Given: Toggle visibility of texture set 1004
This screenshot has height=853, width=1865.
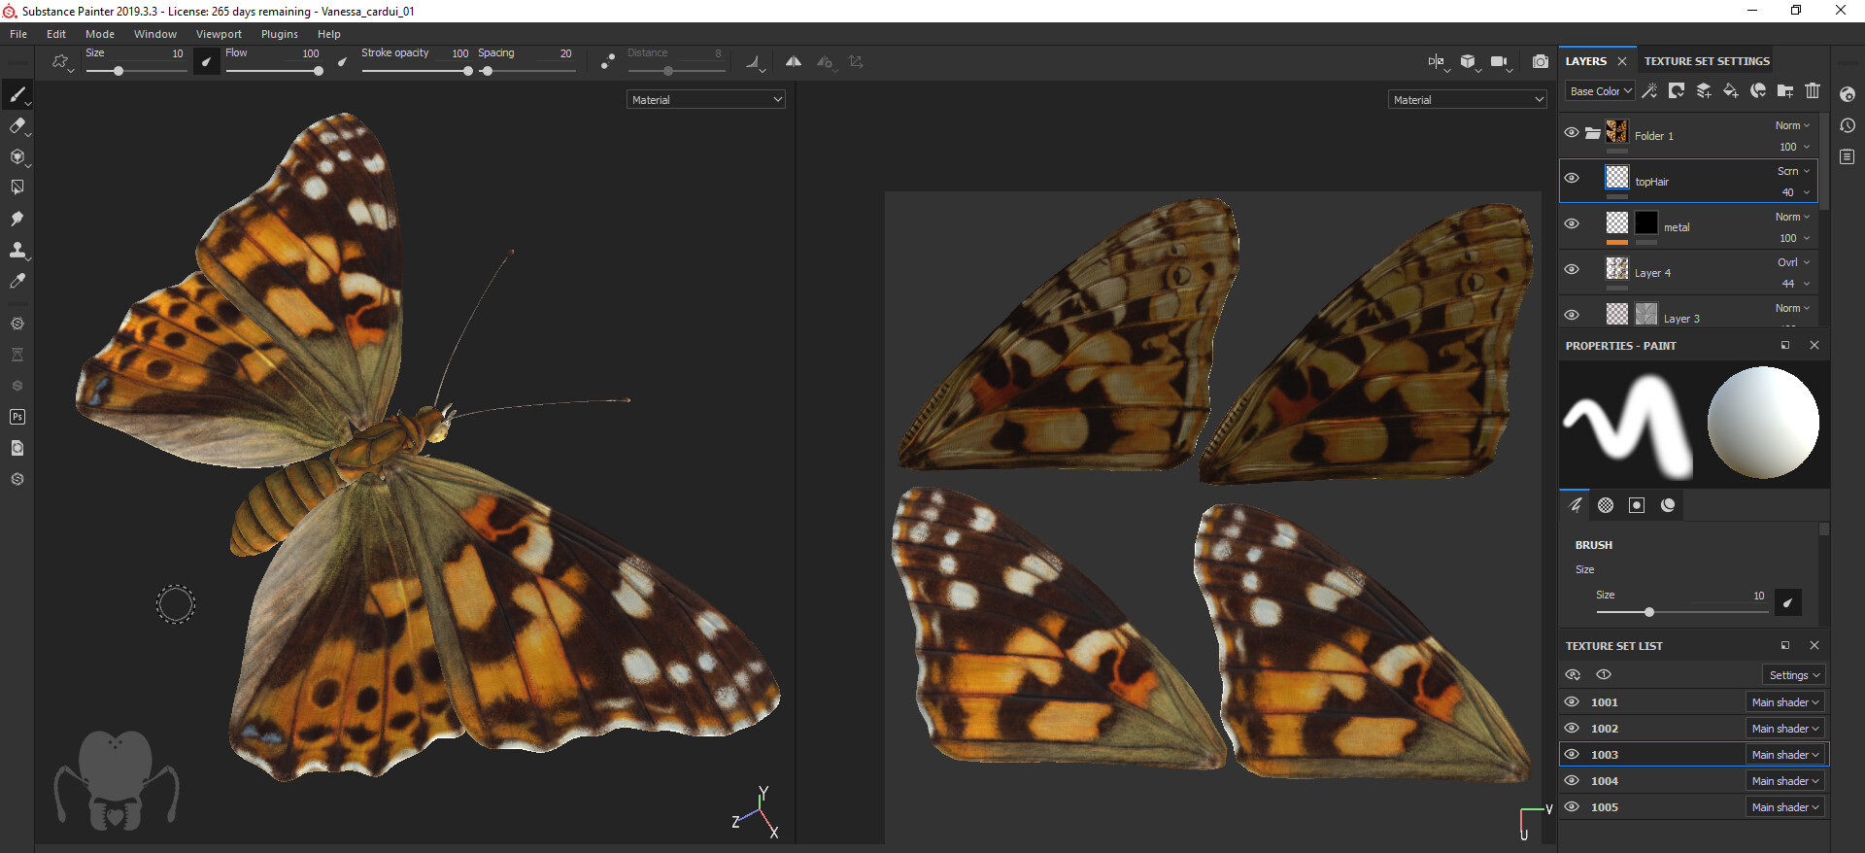Looking at the screenshot, I should [x=1572, y=780].
